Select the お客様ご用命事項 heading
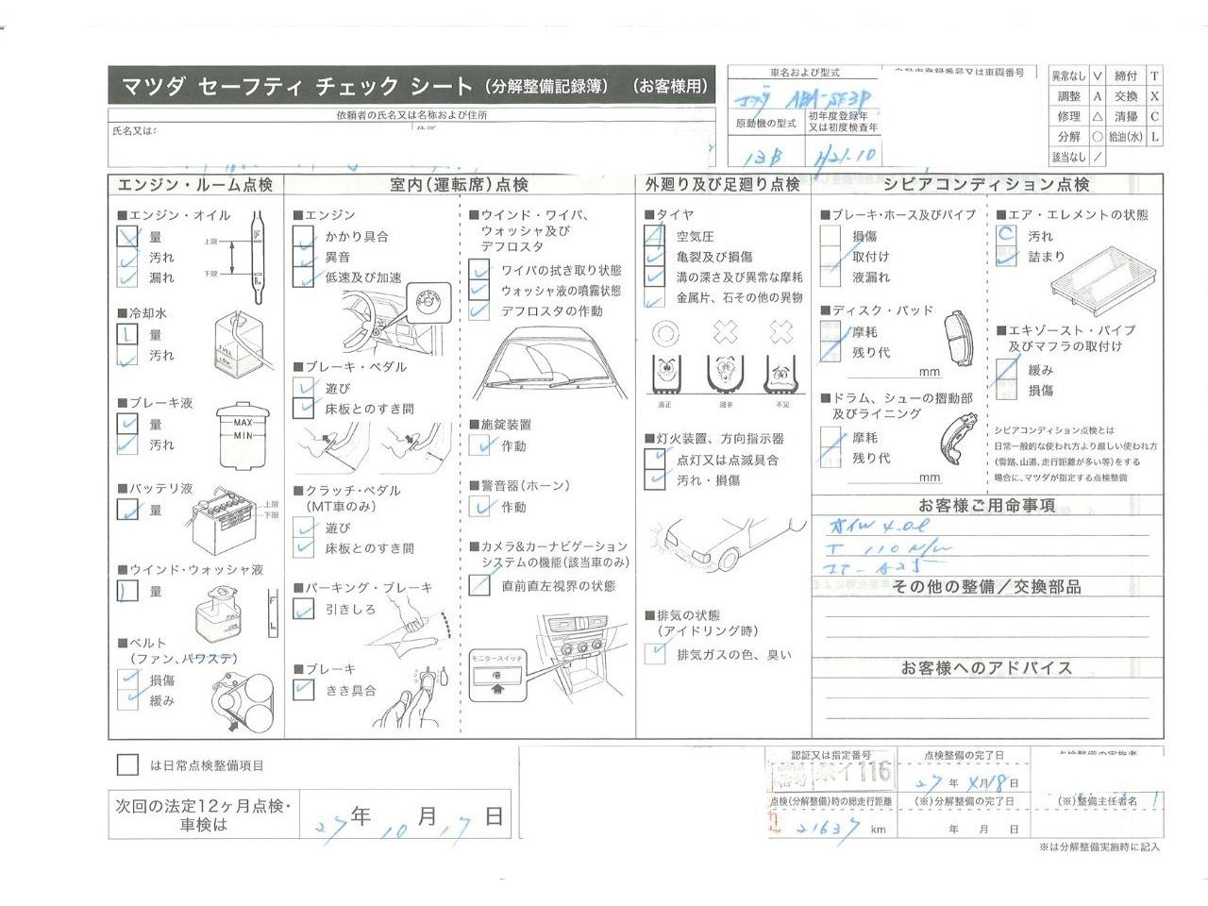This screenshot has height=906, width=1208. [x=987, y=505]
